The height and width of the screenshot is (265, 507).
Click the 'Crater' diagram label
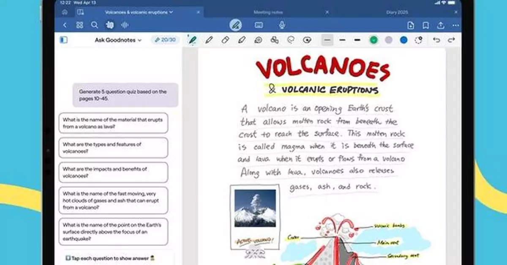click(293, 238)
